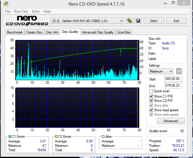The height and width of the screenshot is (158, 193).
Task: Click the cyan C1 Errors color swatch
Action: click(x=10, y=137)
